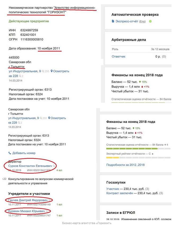
Task: Open the Eng version of express report
Action: pyautogui.click(x=142, y=21)
